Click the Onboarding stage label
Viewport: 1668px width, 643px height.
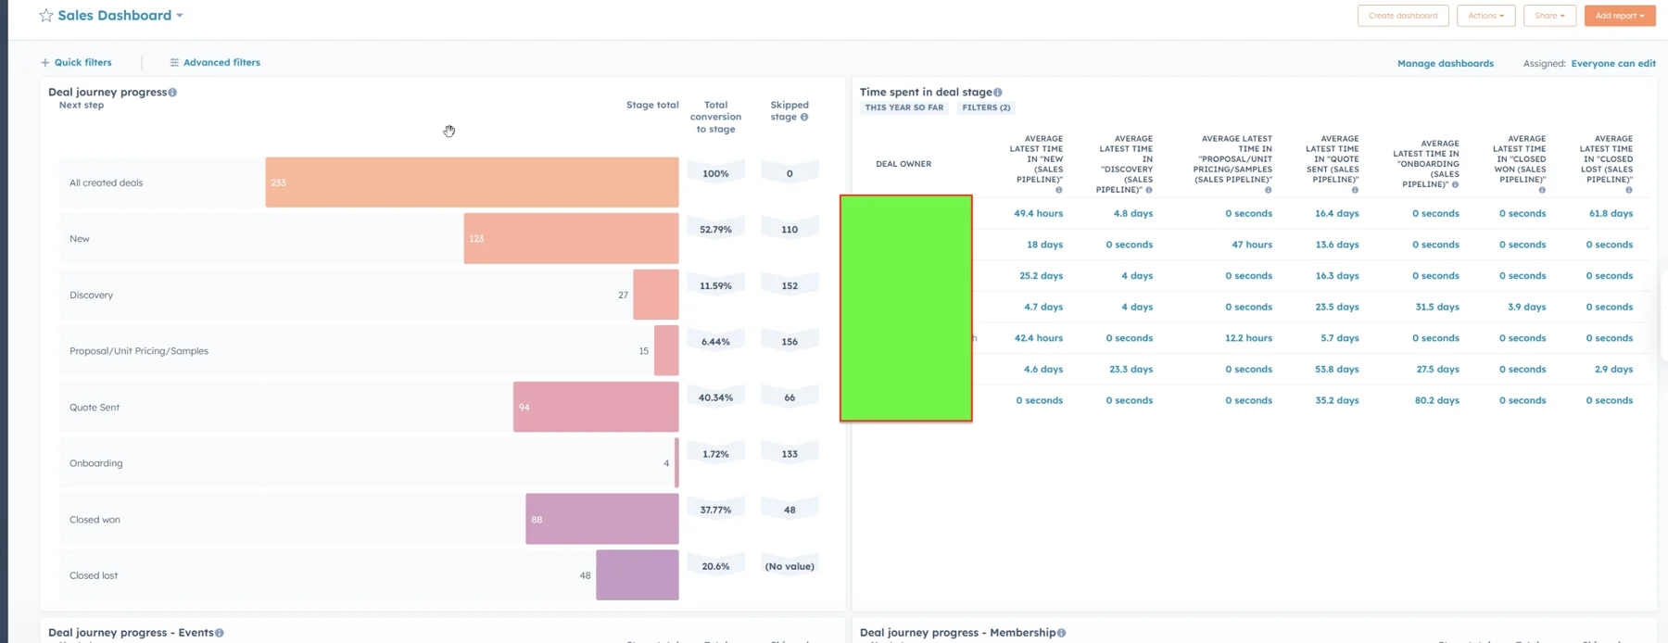[96, 463]
